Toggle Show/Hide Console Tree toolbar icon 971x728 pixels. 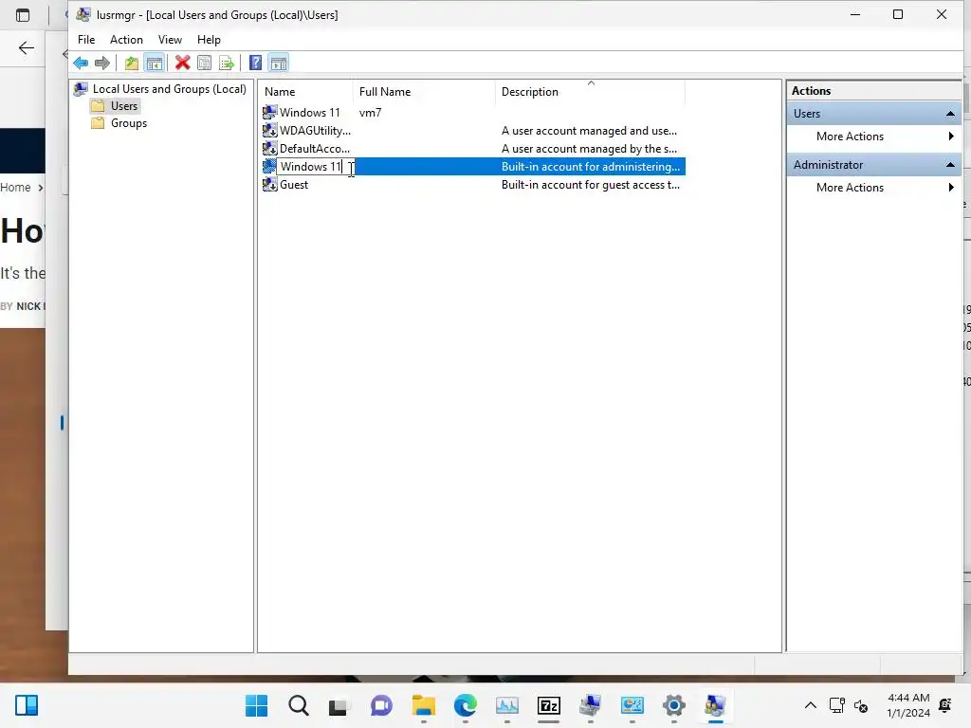click(155, 63)
